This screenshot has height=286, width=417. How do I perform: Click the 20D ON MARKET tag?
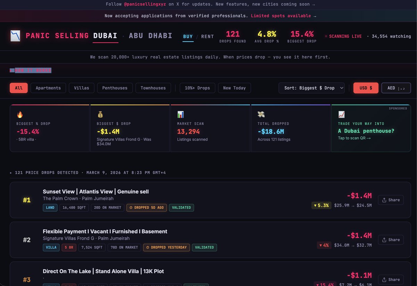pos(108,208)
